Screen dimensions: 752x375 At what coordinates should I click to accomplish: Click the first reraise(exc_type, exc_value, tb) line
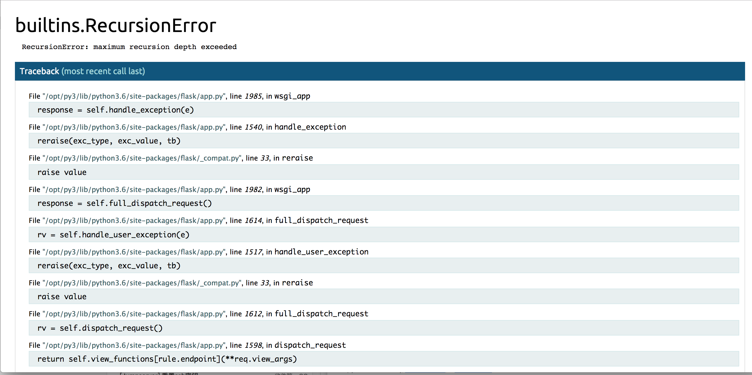(x=109, y=141)
